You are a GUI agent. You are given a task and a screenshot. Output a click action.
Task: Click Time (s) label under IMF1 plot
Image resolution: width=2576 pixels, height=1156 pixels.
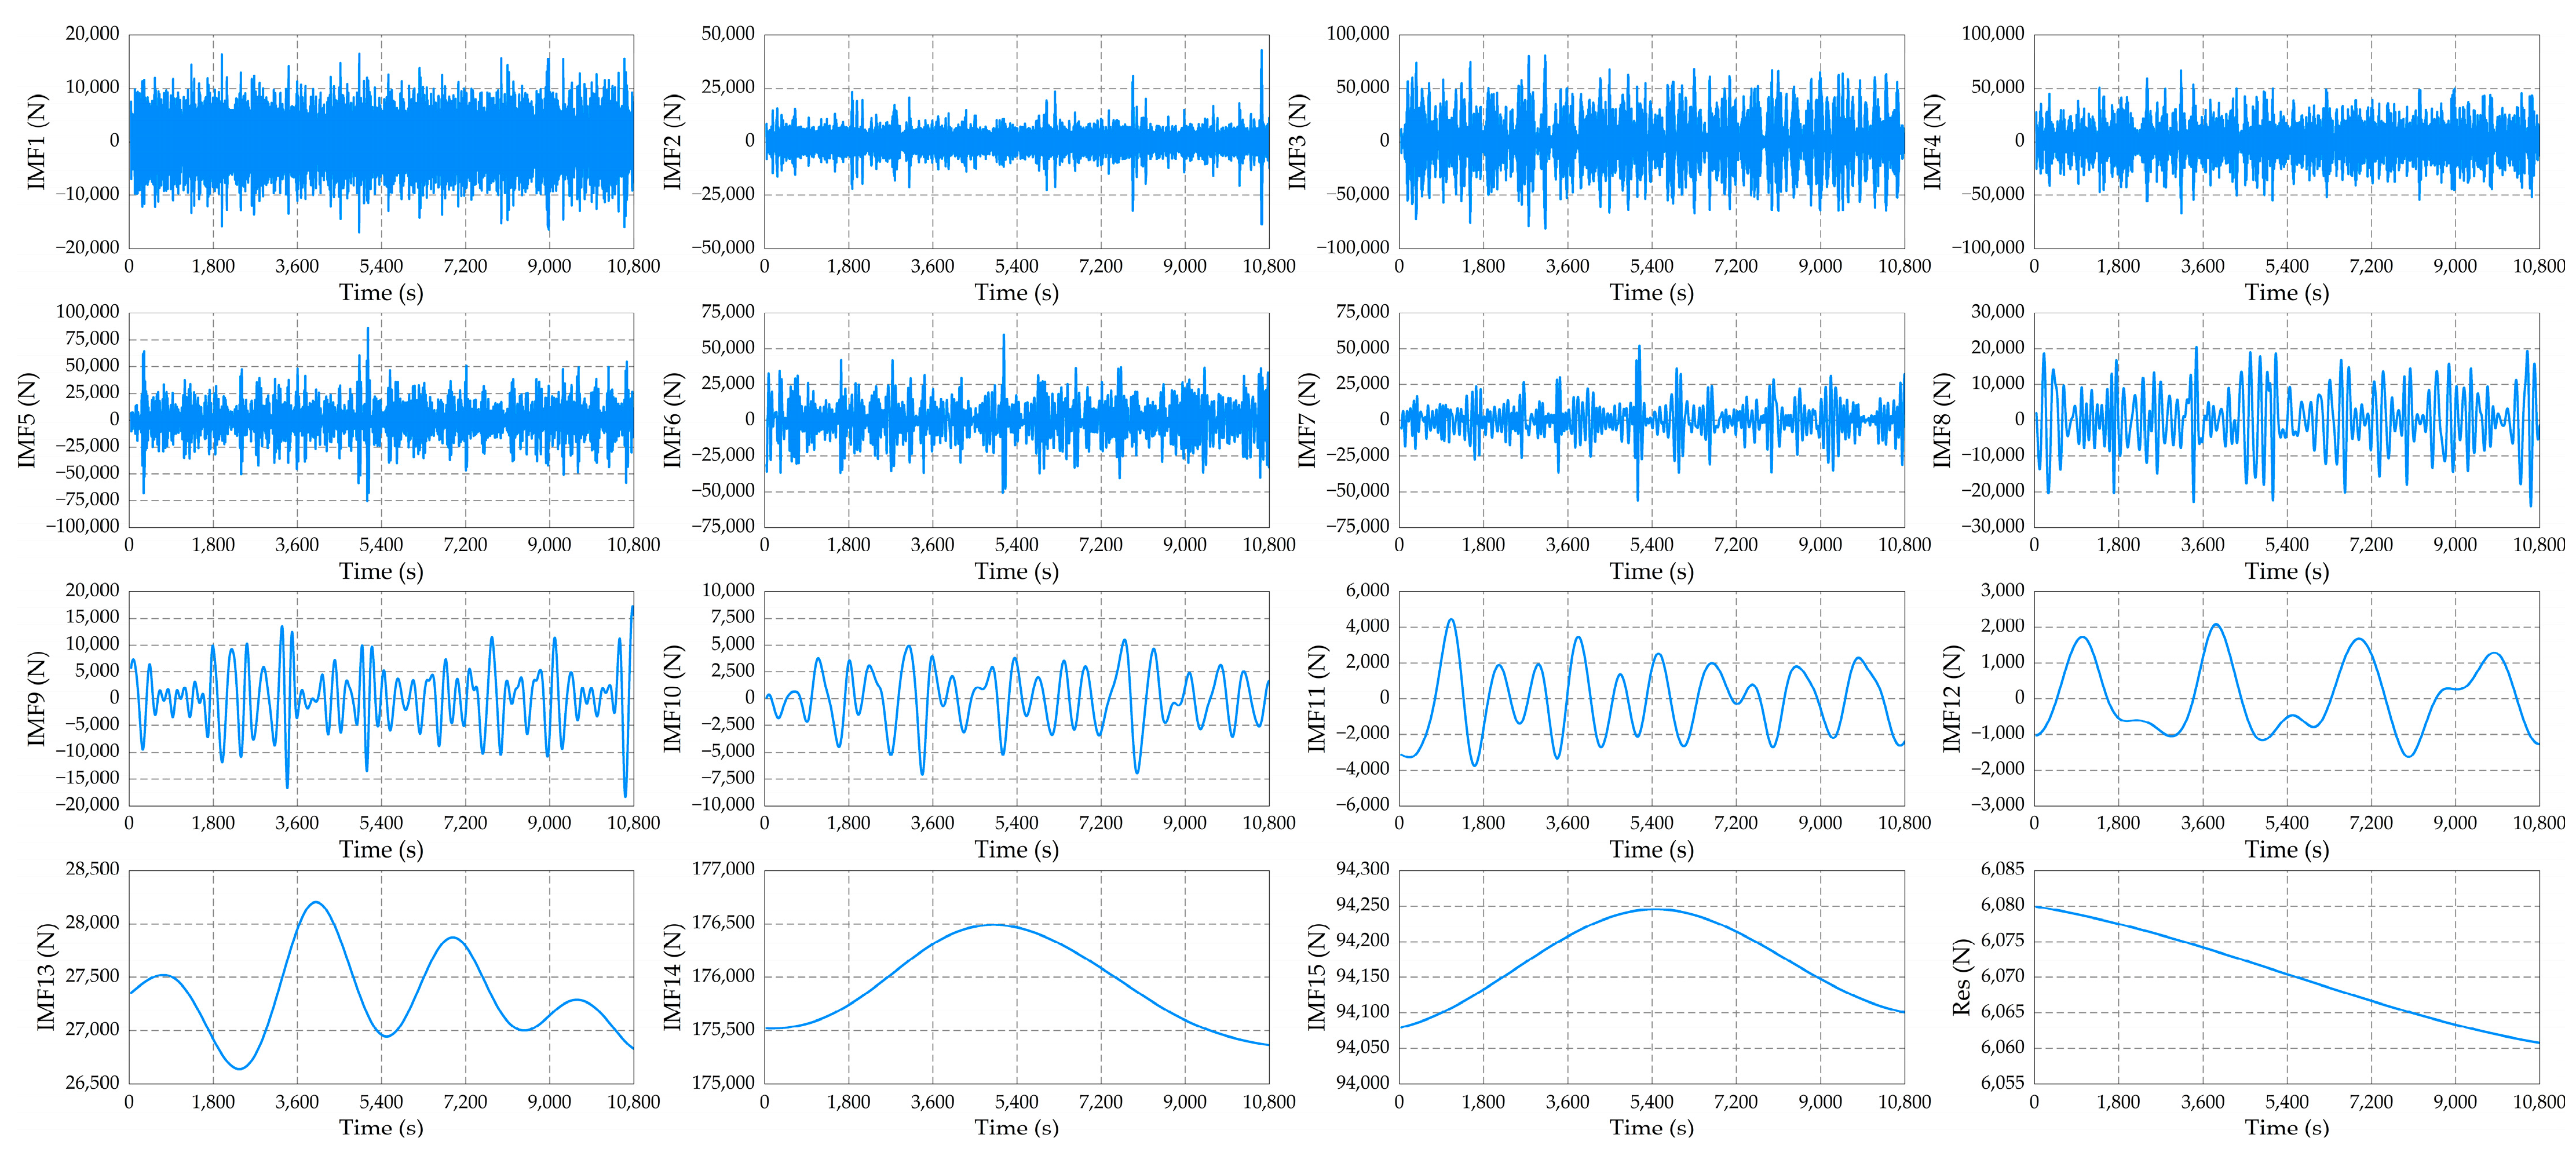(381, 293)
